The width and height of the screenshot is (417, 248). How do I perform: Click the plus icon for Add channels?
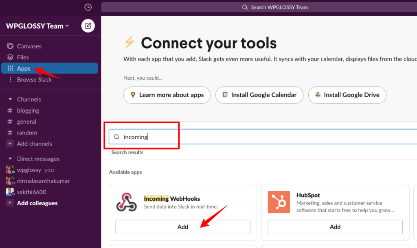click(x=10, y=144)
